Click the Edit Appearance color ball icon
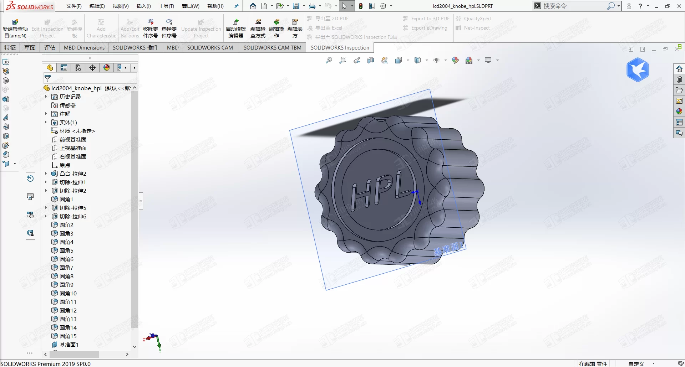Viewport: 685px width, 367px height. 455,60
